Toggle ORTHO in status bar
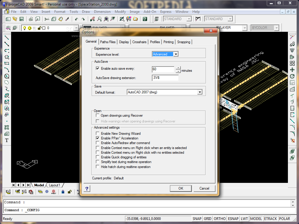Viewport: 299px width, 224px height. coord(220,219)
